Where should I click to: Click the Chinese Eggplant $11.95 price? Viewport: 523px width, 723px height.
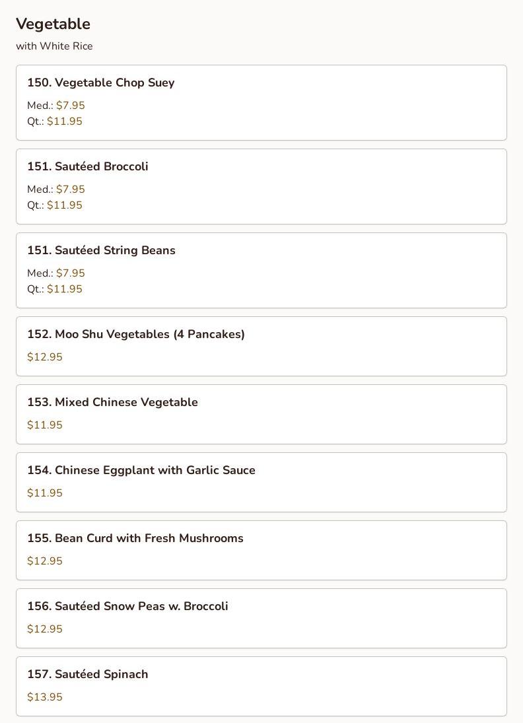point(45,493)
